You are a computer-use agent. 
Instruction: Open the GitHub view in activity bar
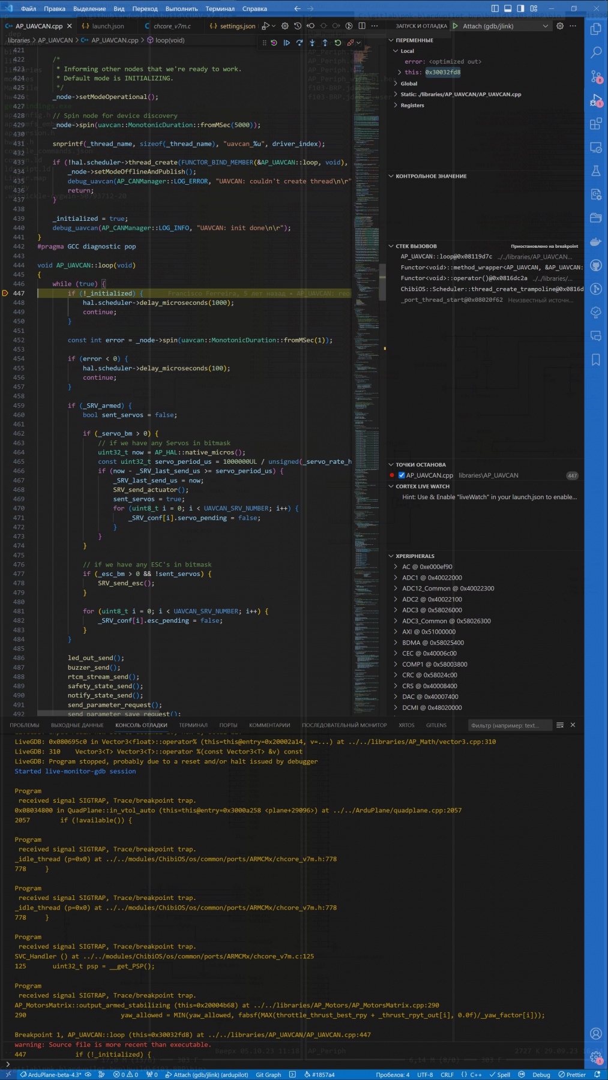click(x=596, y=265)
